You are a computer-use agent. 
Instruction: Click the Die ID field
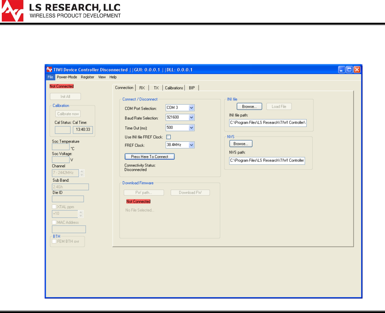(68, 199)
